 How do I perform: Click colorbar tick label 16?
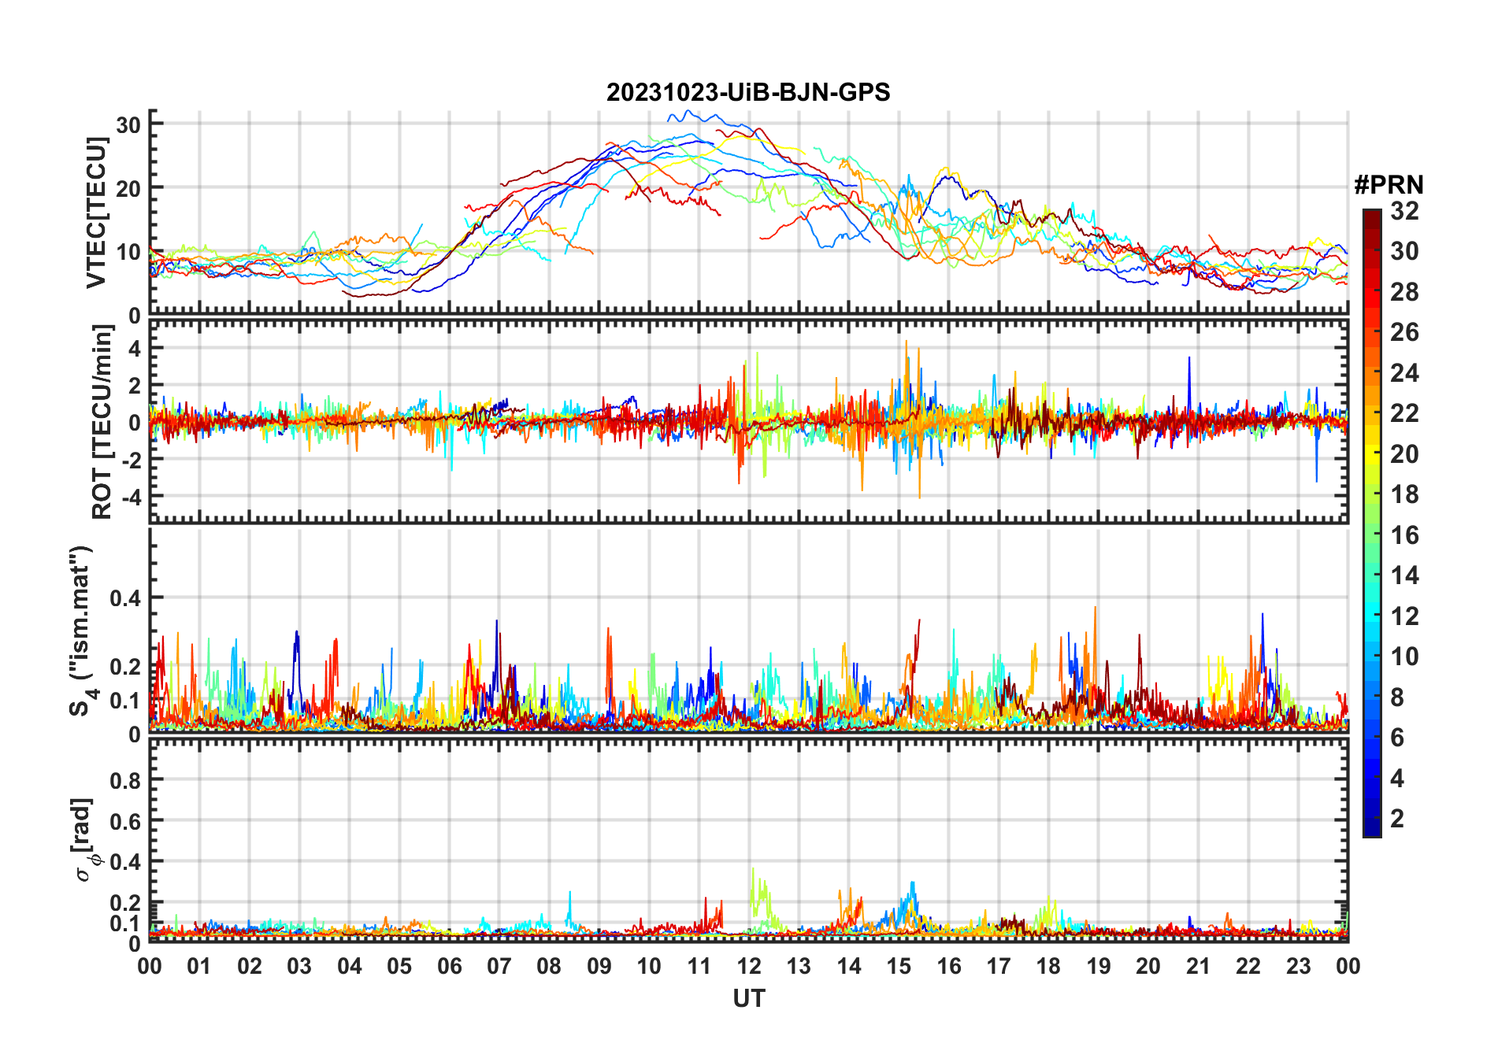pos(1404,535)
